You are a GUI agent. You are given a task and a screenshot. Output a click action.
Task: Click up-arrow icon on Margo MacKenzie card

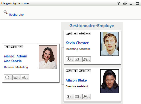[x=7, y=47]
